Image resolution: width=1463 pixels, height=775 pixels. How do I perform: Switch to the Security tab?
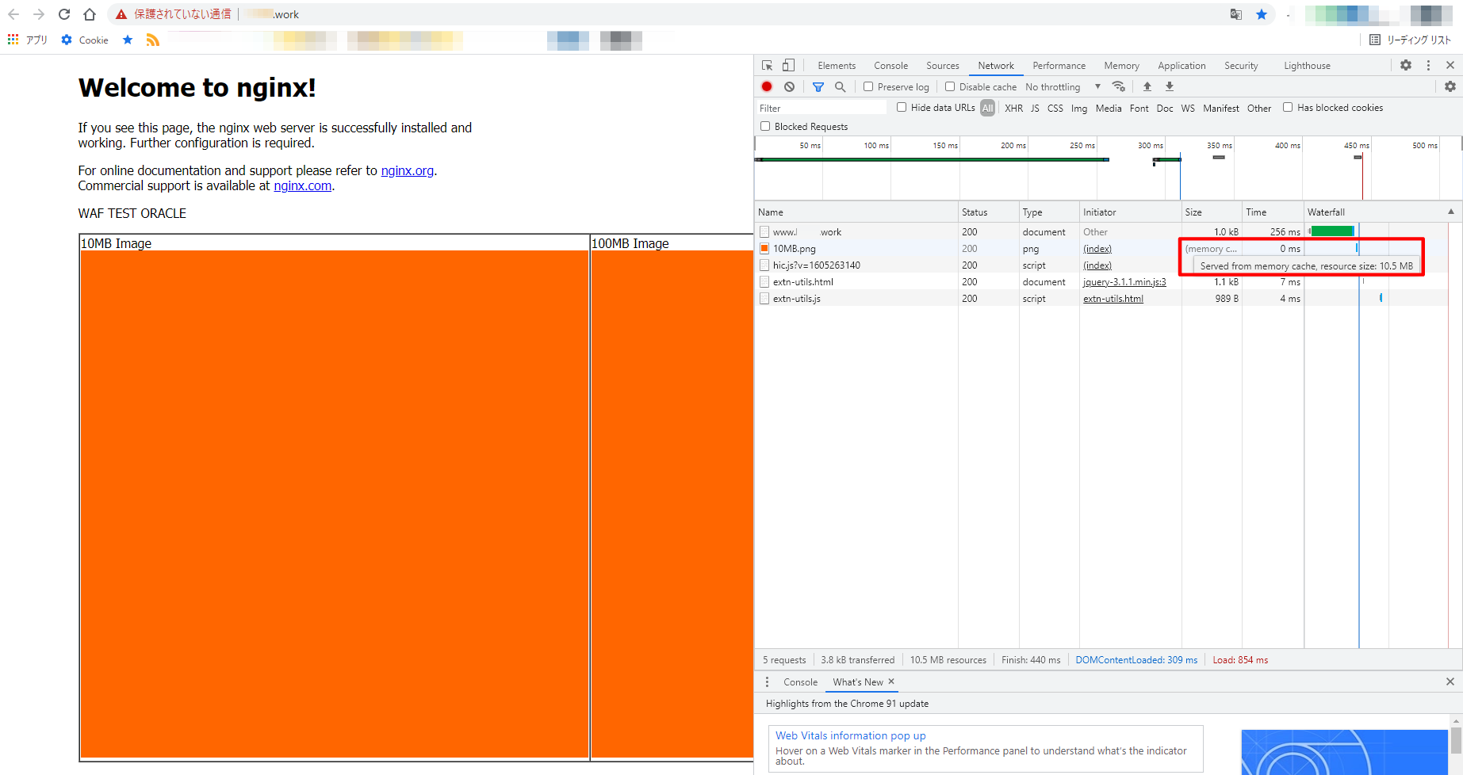coord(1241,66)
